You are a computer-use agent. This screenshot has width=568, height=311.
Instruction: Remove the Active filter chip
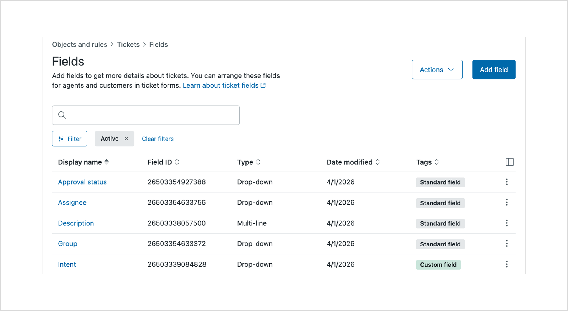[126, 139]
